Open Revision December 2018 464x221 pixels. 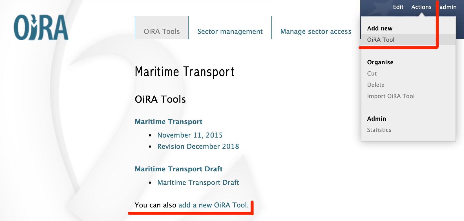coord(198,146)
